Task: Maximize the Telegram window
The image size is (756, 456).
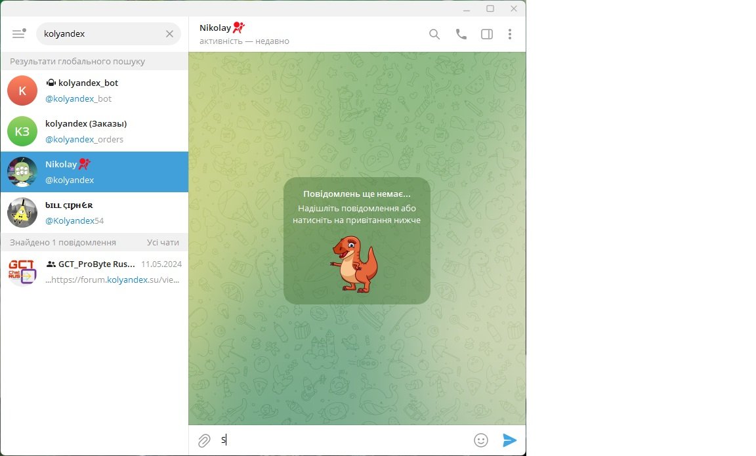Action: pyautogui.click(x=490, y=9)
